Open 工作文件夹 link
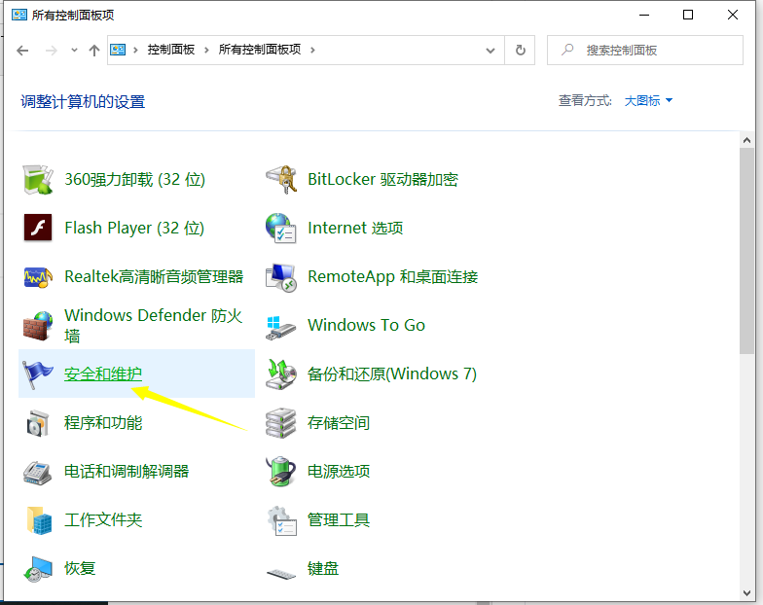Viewport: 763px width, 605px height. (103, 519)
